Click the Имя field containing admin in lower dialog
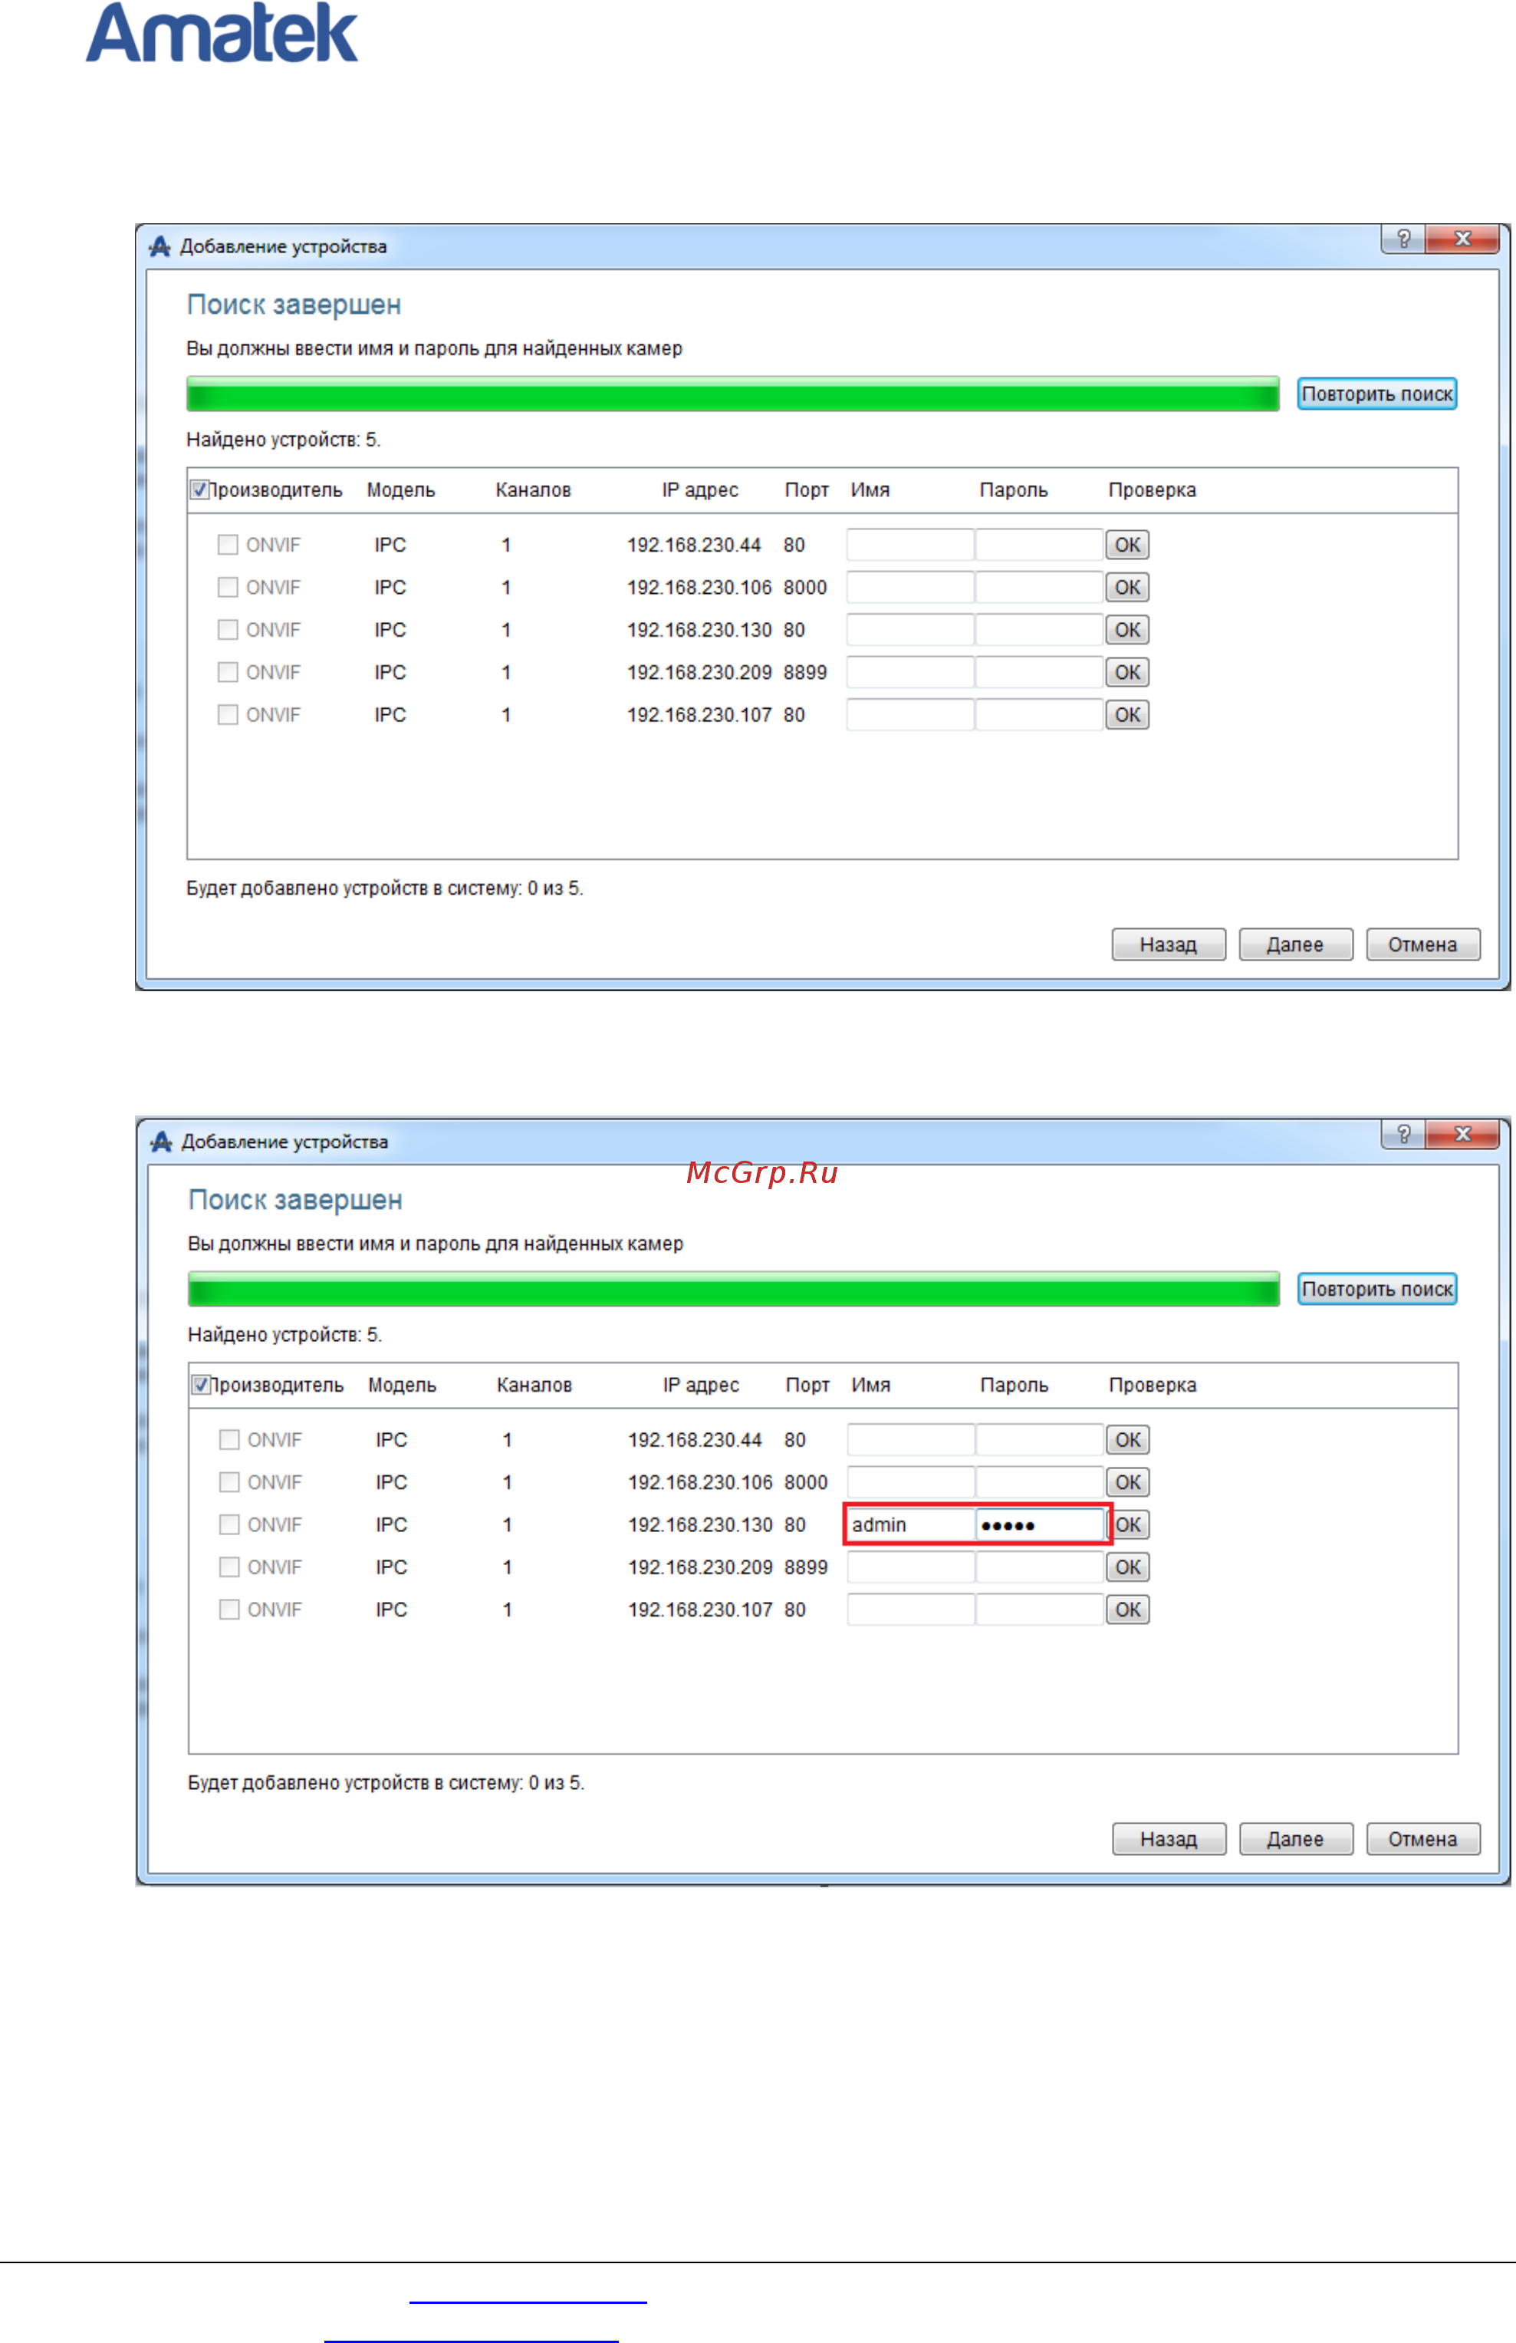The image size is (1516, 2343). [911, 1524]
